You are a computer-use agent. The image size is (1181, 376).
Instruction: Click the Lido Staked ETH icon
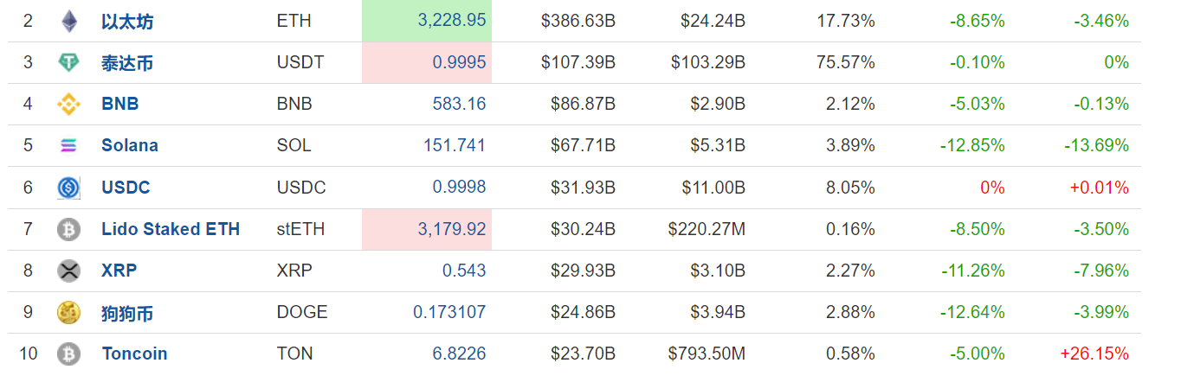pos(68,229)
